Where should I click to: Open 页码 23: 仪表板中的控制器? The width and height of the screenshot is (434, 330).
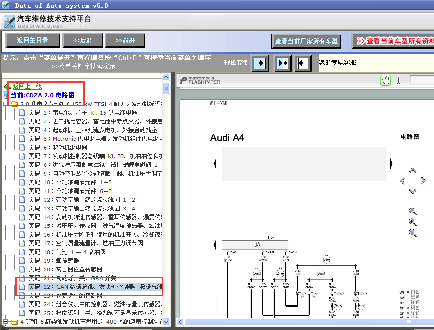[65, 295]
